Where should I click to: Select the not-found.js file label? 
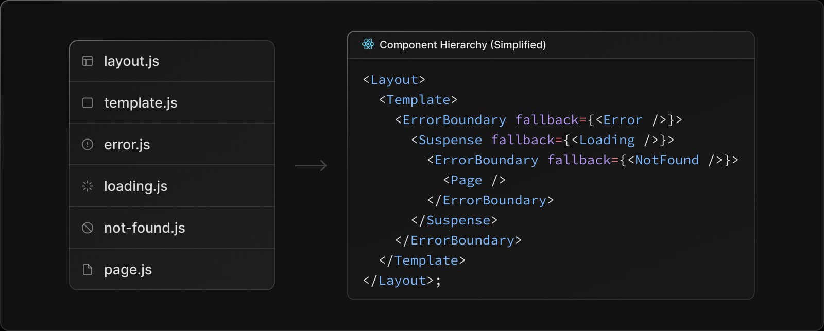[x=144, y=228]
